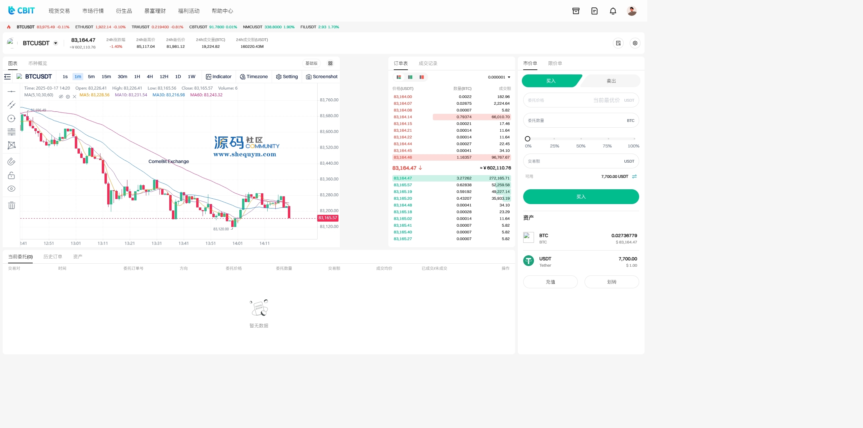
Task: Open the chart Indicator menu
Action: tap(218, 77)
